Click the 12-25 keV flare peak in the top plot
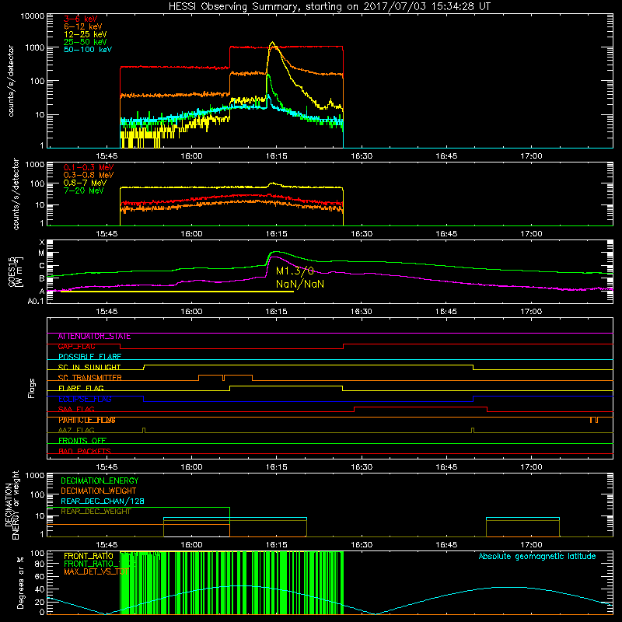Image resolution: width=622 pixels, height=622 pixels. (x=272, y=42)
